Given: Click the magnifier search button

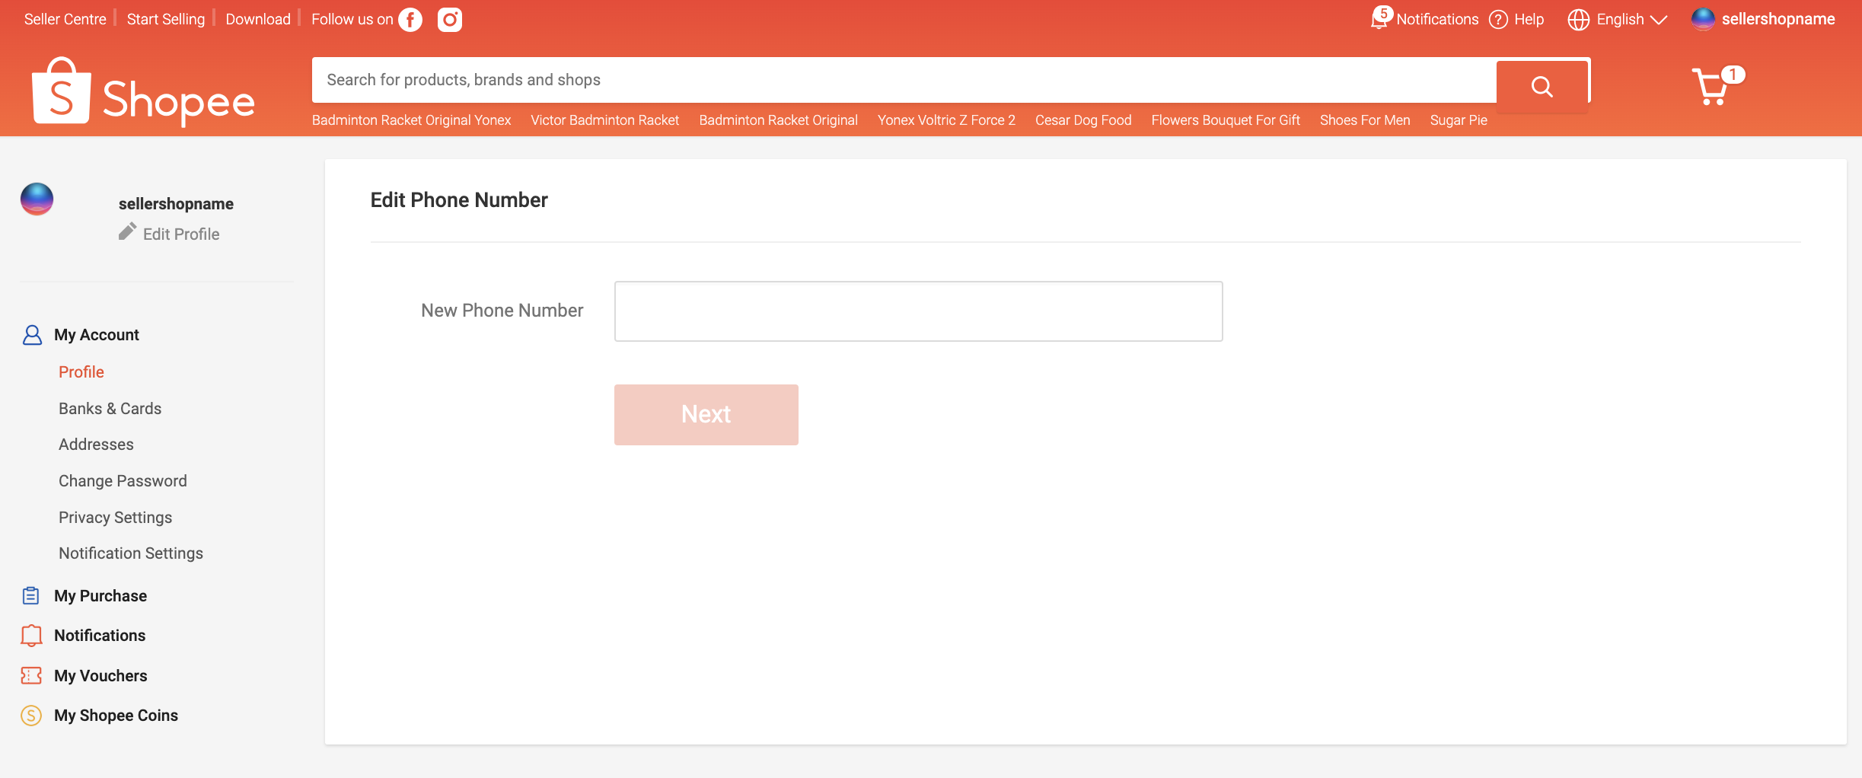Looking at the screenshot, I should click(x=1542, y=86).
